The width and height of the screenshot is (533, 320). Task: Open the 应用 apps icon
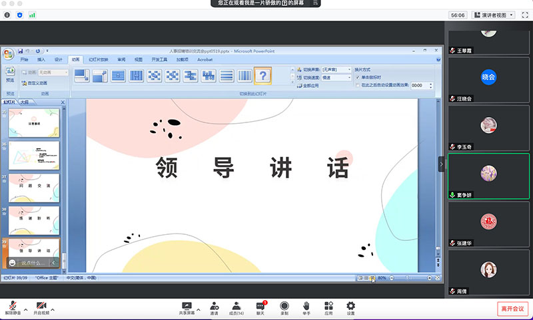(328, 305)
